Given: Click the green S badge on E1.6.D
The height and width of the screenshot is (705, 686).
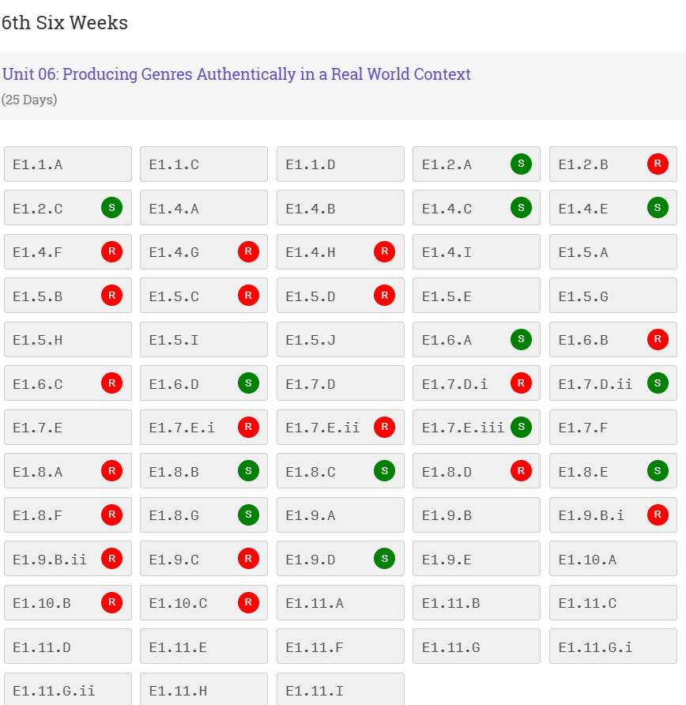Looking at the screenshot, I should click(x=248, y=383).
